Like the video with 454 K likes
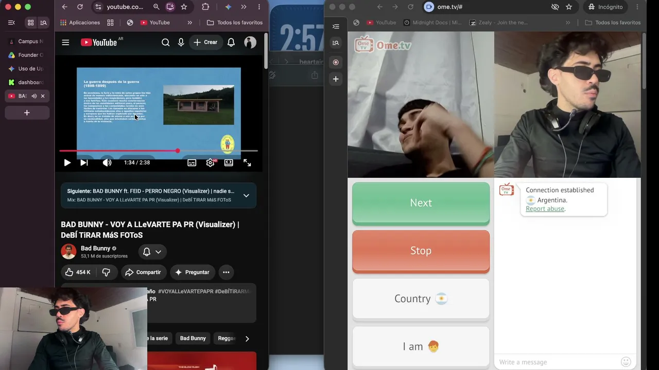Screen dimensions: 659x370 [x=77, y=272]
